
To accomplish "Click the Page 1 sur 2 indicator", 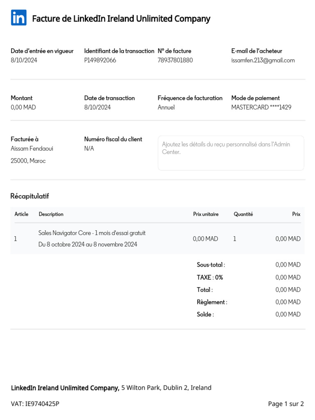I will click(286, 404).
